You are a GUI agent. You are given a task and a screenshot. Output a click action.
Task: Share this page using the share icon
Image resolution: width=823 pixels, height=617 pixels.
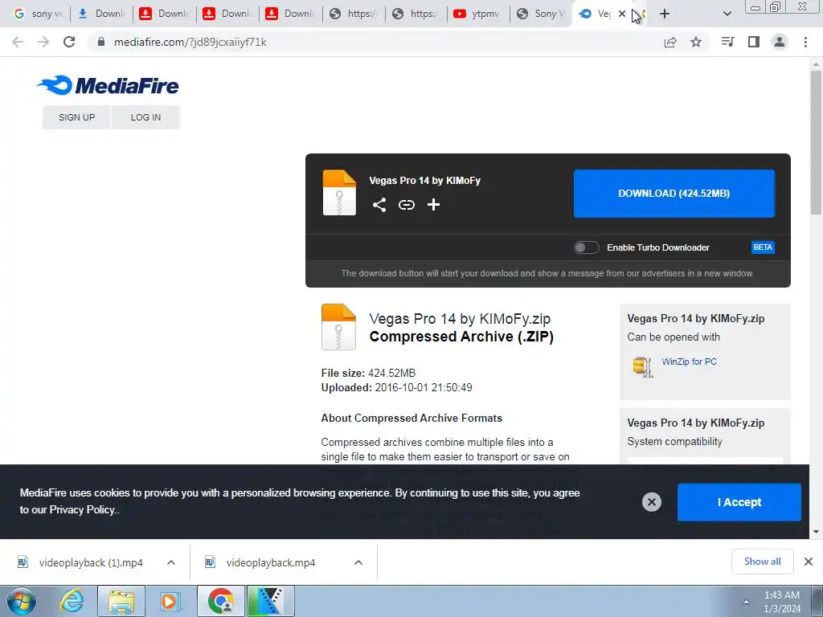pyautogui.click(x=669, y=42)
